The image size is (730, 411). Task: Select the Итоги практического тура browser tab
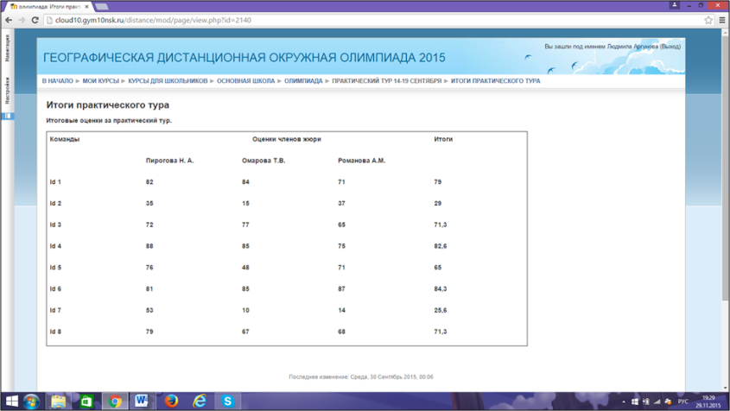pyautogui.click(x=48, y=6)
